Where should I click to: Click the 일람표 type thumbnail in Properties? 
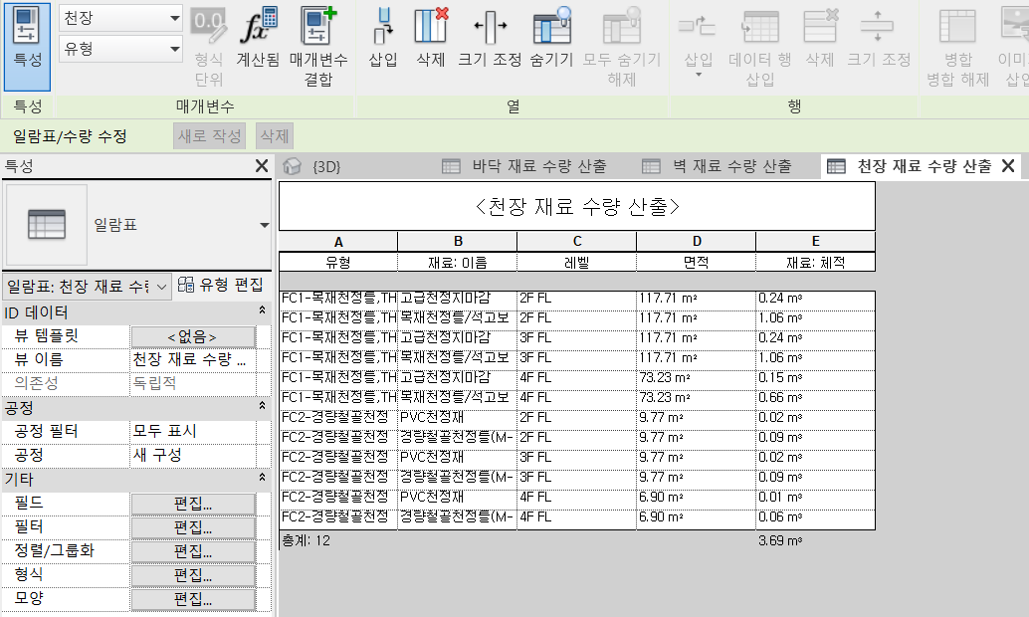(x=47, y=225)
